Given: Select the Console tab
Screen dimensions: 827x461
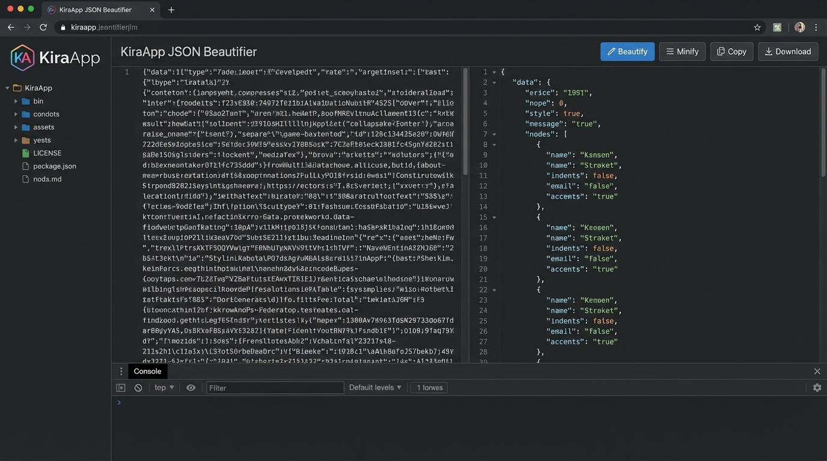Looking at the screenshot, I should (x=147, y=371).
